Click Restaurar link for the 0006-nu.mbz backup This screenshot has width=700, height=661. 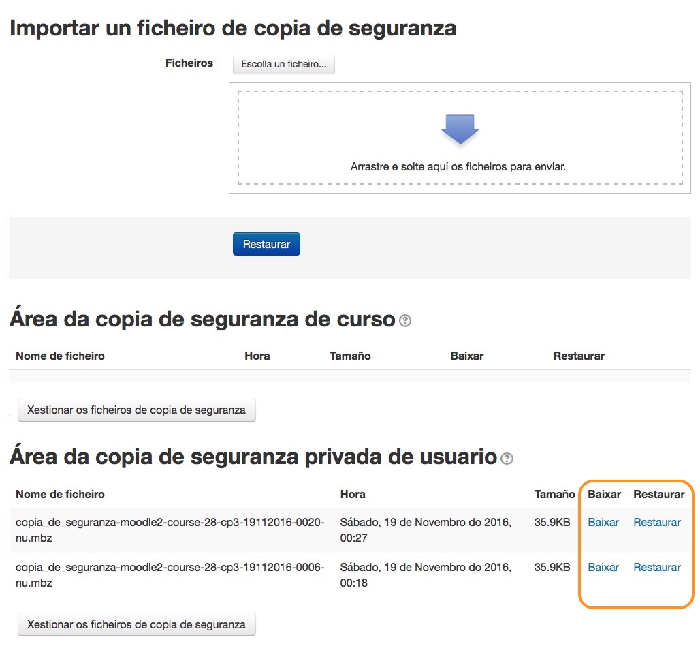coord(656,568)
